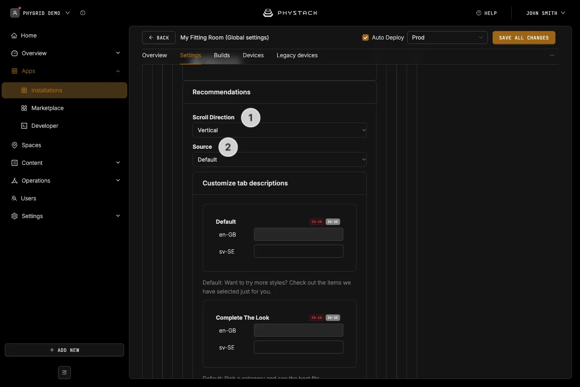The image size is (580, 387).
Task: Click the Installations grid icon
Action: tap(24, 90)
